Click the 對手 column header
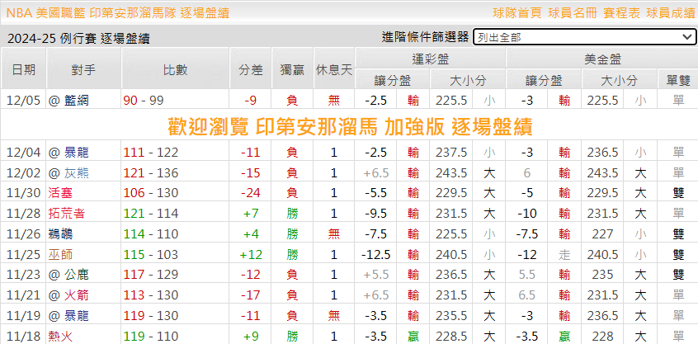Image resolution: width=698 pixels, height=344 pixels. click(83, 69)
